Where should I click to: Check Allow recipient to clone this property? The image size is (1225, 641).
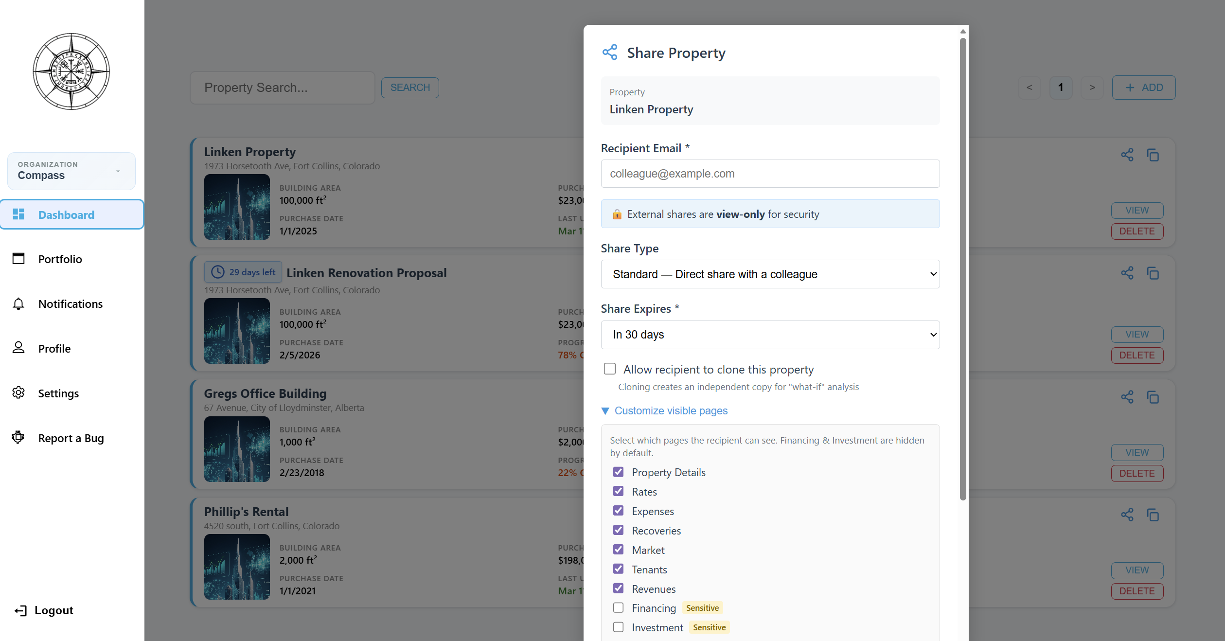(x=609, y=369)
